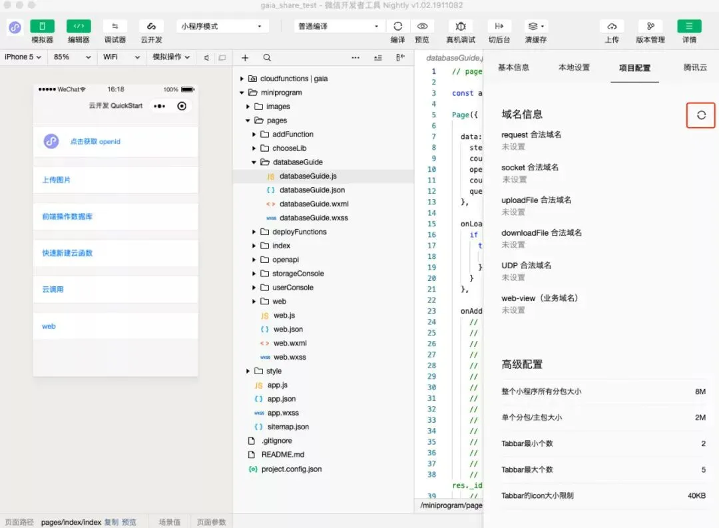Expand the storageConsole folder
719x528 pixels.
click(x=254, y=274)
